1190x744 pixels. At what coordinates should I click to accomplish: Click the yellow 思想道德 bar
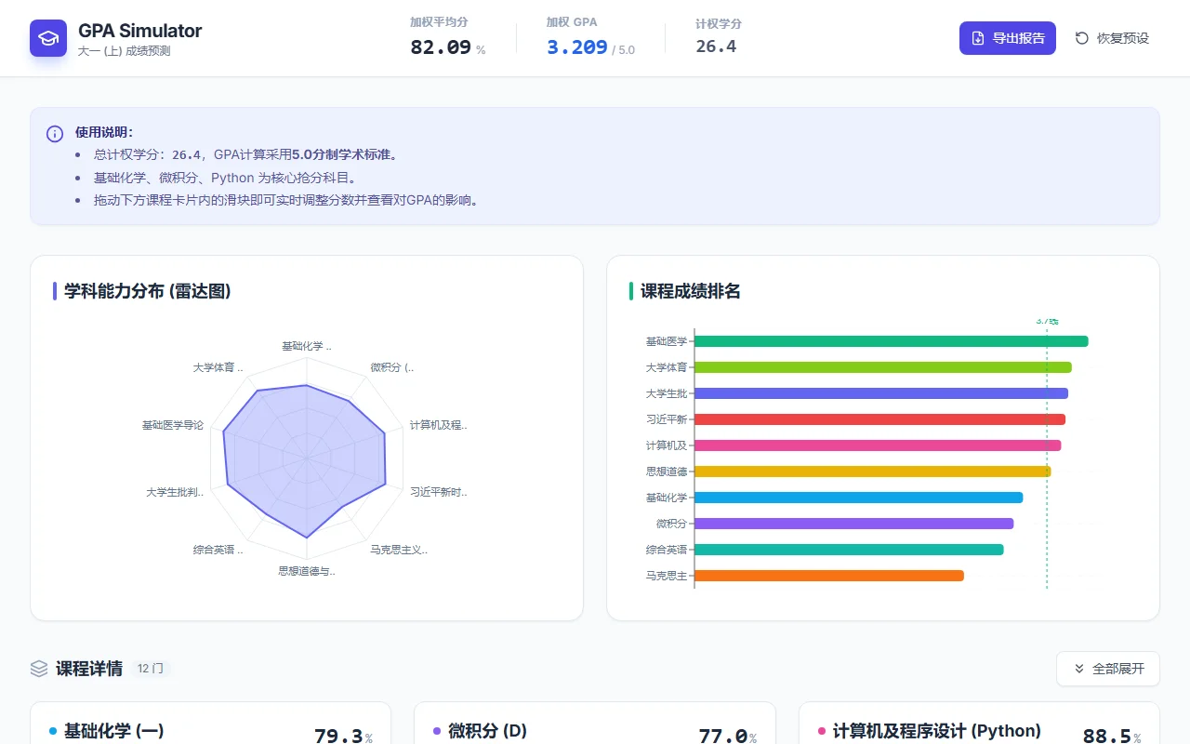pyautogui.click(x=873, y=472)
